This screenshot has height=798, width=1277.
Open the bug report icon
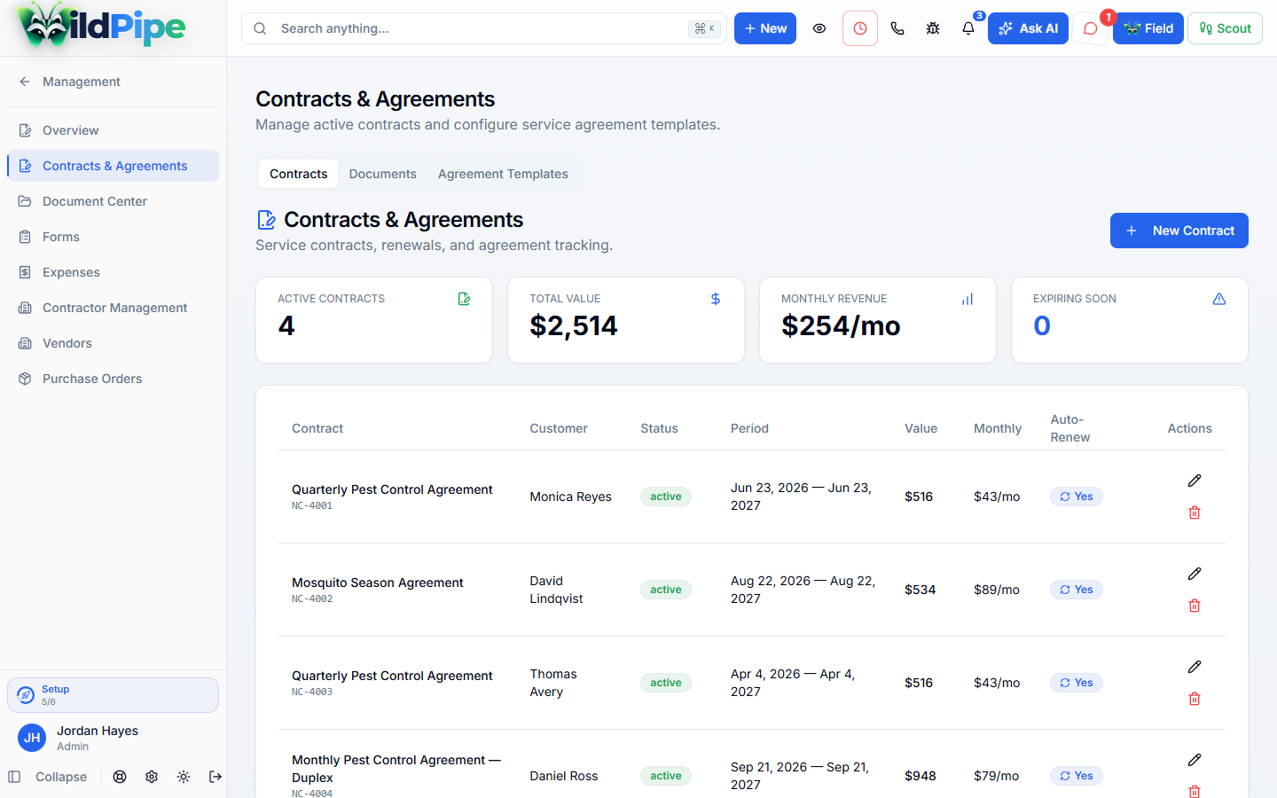(x=933, y=28)
